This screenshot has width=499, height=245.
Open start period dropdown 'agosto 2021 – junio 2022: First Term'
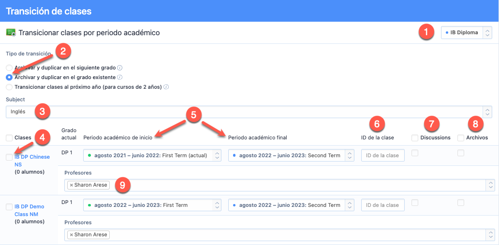click(x=152, y=155)
